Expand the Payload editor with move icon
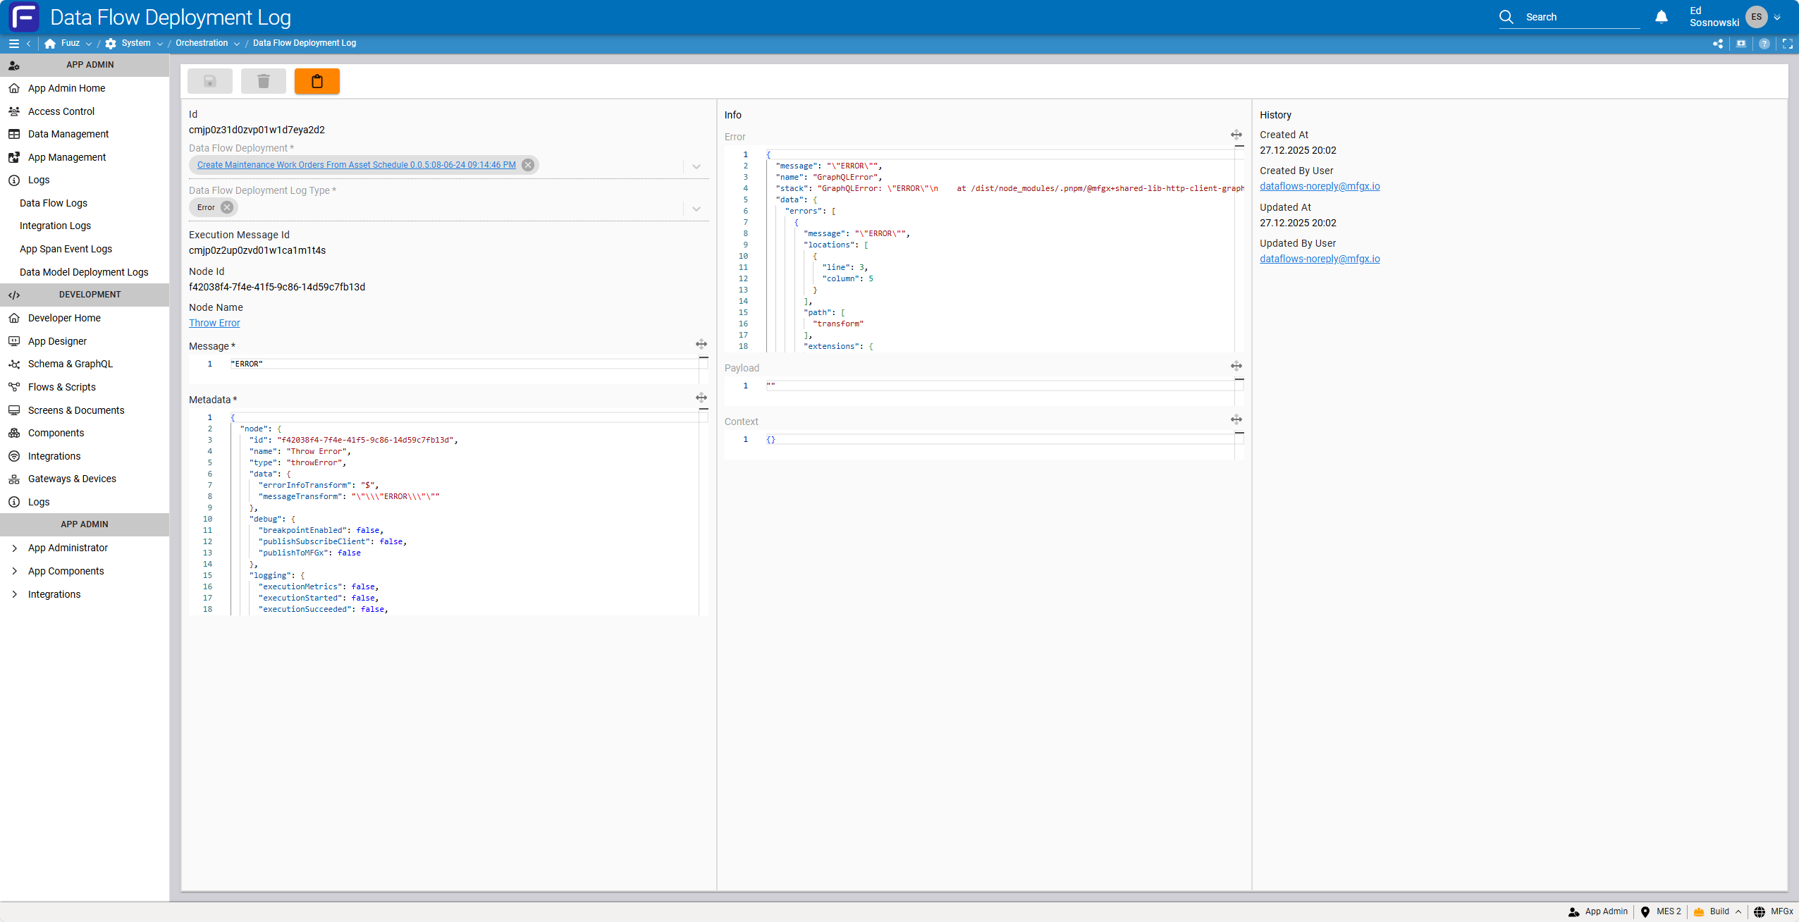1799x922 pixels. pyautogui.click(x=1236, y=366)
